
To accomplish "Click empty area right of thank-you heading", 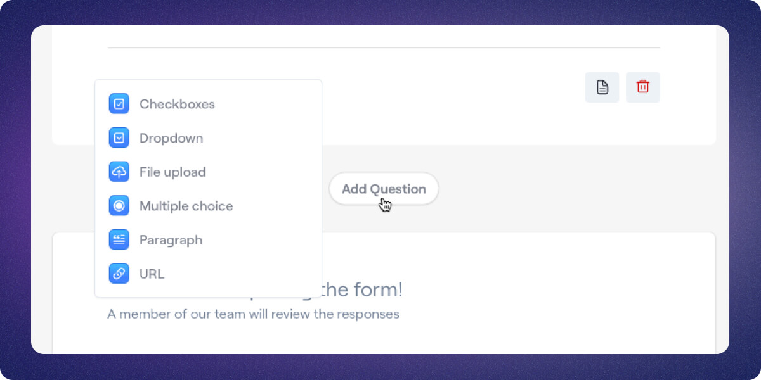I will tap(558, 290).
